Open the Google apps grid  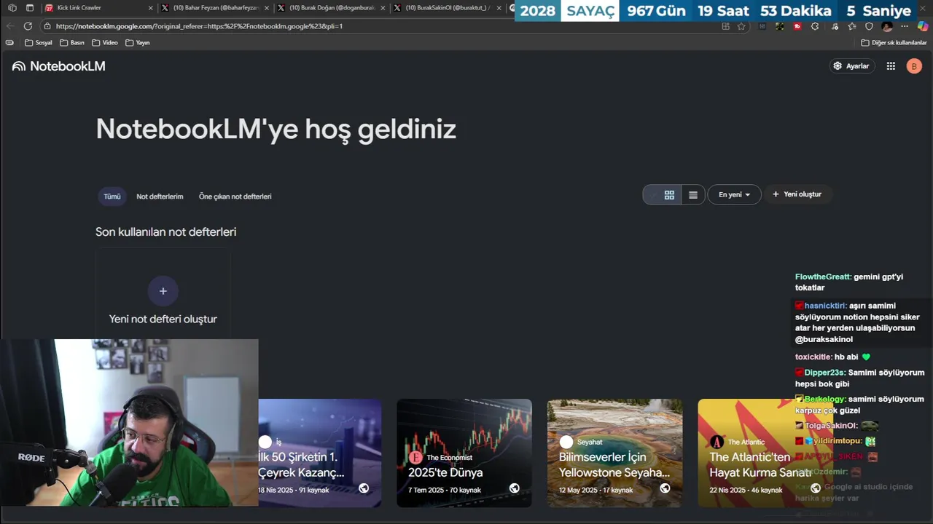pyautogui.click(x=891, y=66)
